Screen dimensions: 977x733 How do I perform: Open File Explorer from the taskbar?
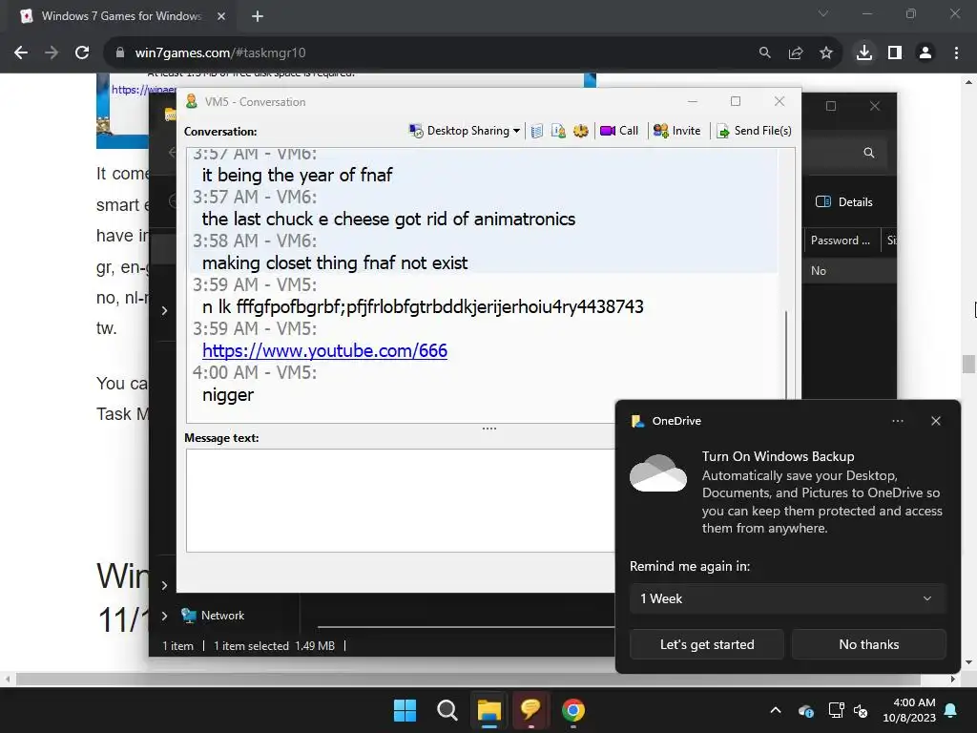(489, 710)
